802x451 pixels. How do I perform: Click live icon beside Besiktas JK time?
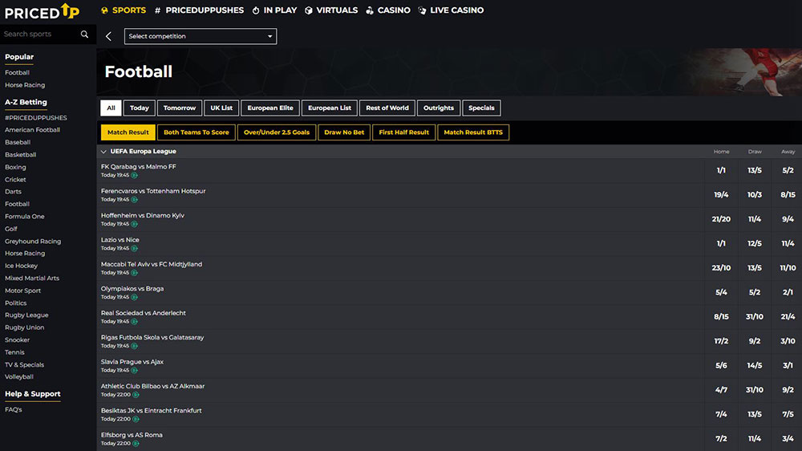click(136, 419)
